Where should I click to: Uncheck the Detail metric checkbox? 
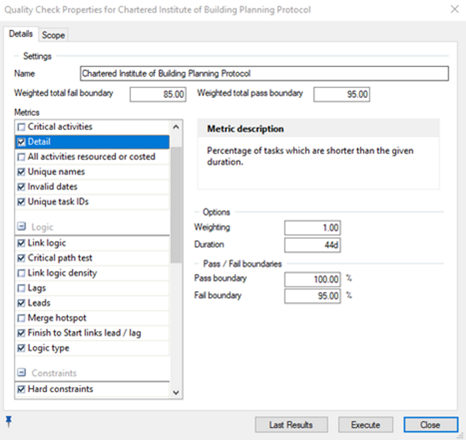(x=21, y=142)
